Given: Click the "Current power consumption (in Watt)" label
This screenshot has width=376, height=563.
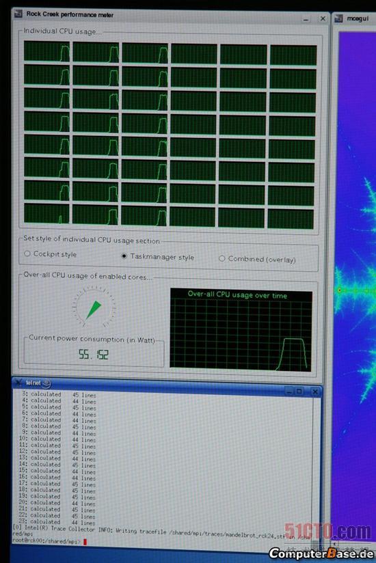Looking at the screenshot, I should point(92,339).
